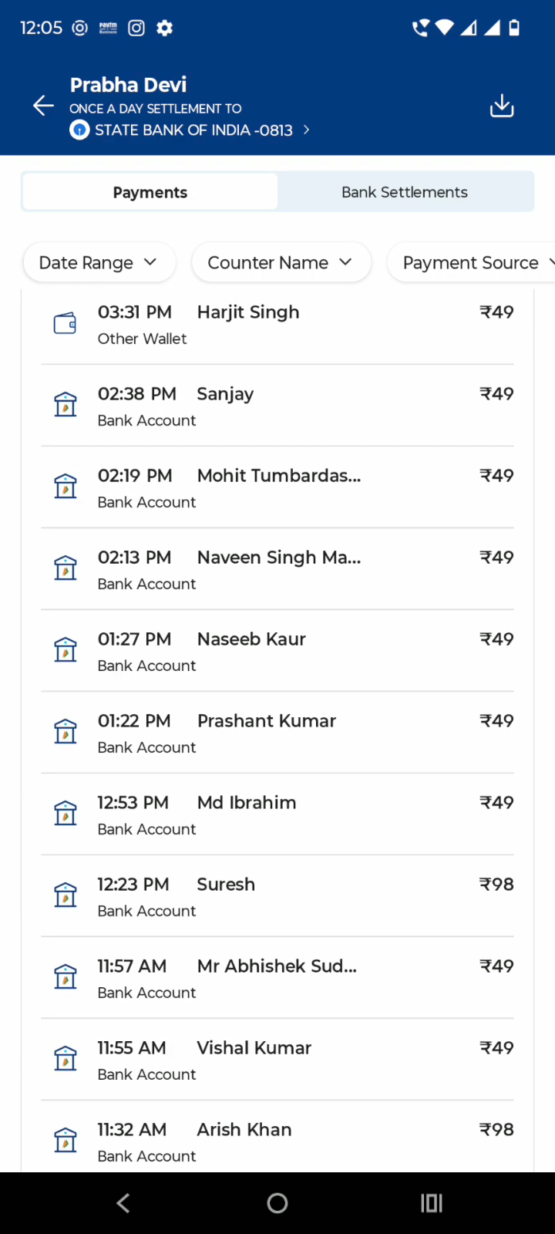Open Mohit Tumbardas payment at 02:19 PM
555x1234 pixels.
point(277,487)
